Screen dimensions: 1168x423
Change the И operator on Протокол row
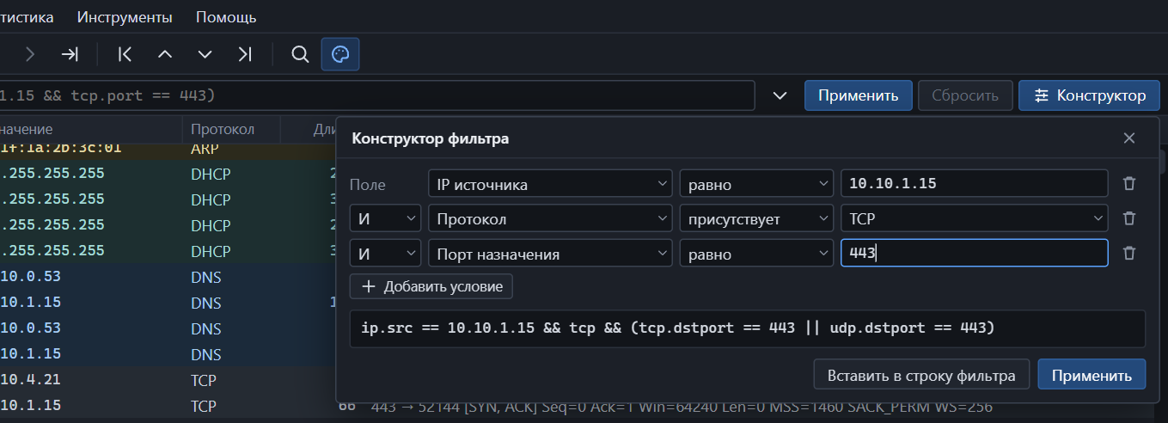click(385, 219)
